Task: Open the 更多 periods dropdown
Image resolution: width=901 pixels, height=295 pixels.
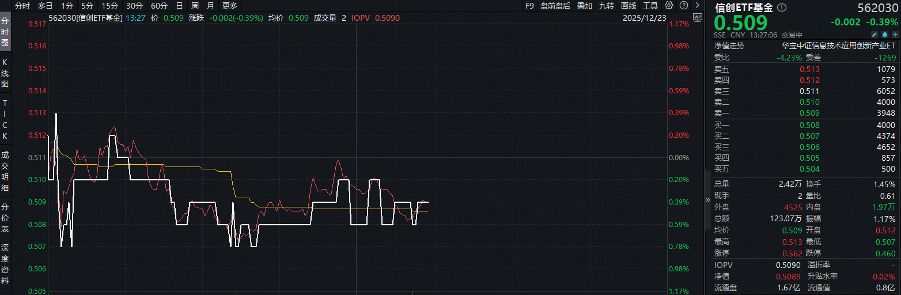Action: click(x=230, y=6)
